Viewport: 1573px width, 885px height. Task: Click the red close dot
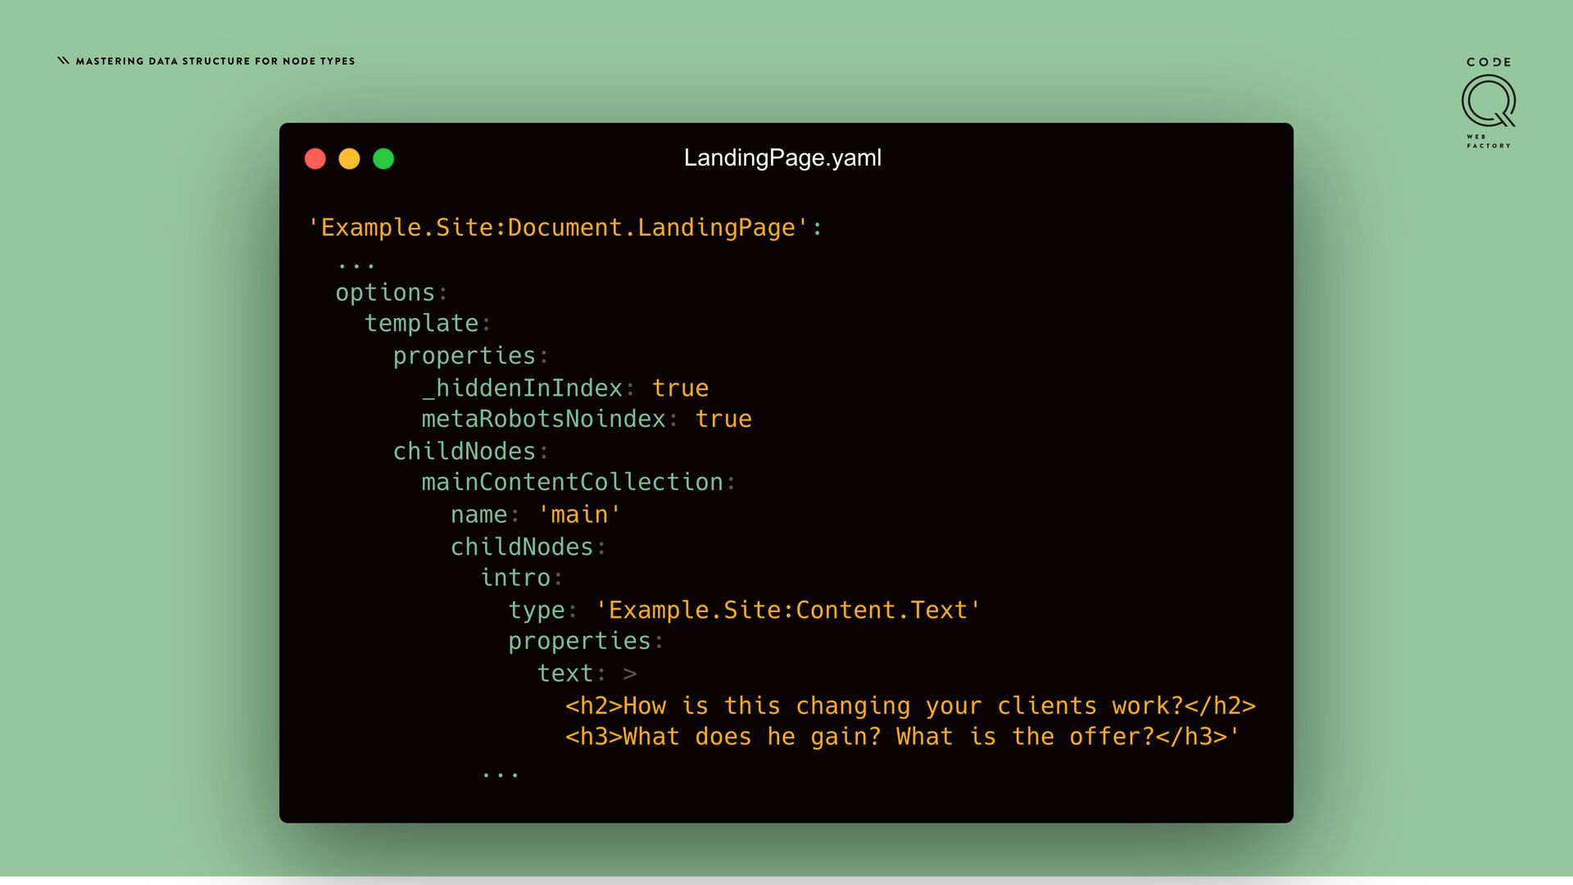(315, 159)
